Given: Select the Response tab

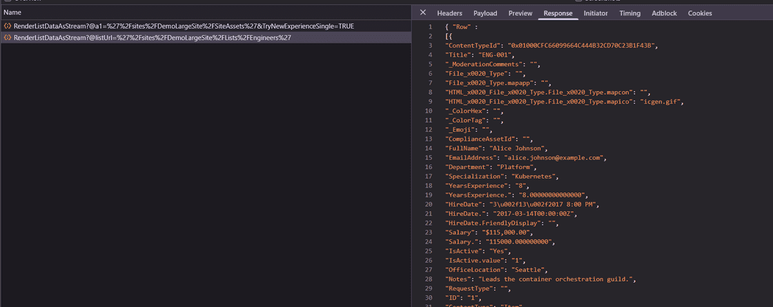Looking at the screenshot, I should tap(558, 13).
